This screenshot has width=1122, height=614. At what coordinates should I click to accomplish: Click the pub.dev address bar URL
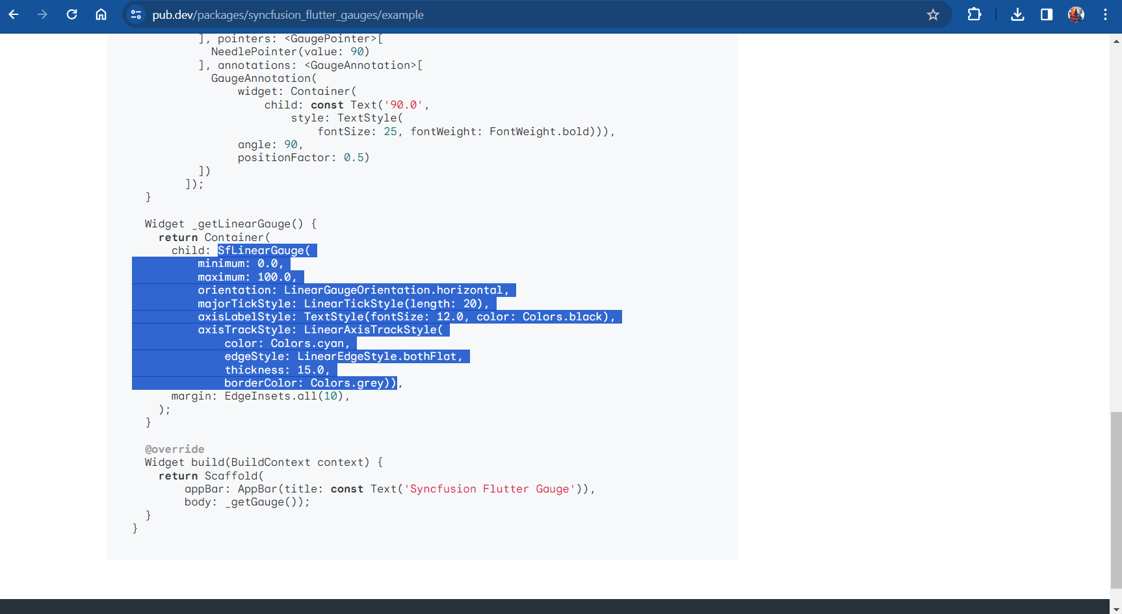click(288, 15)
